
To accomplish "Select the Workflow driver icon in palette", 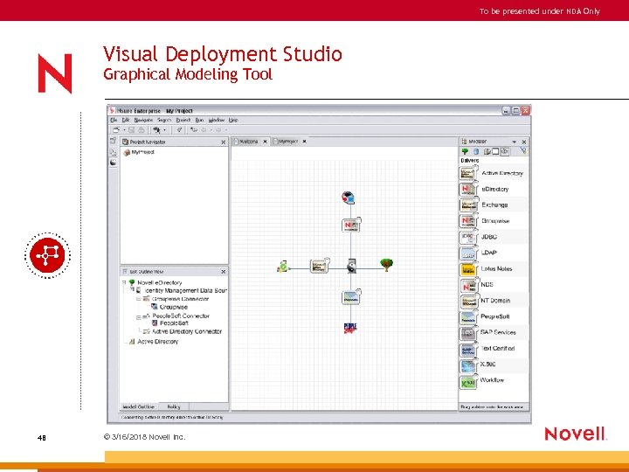I will pos(467,382).
